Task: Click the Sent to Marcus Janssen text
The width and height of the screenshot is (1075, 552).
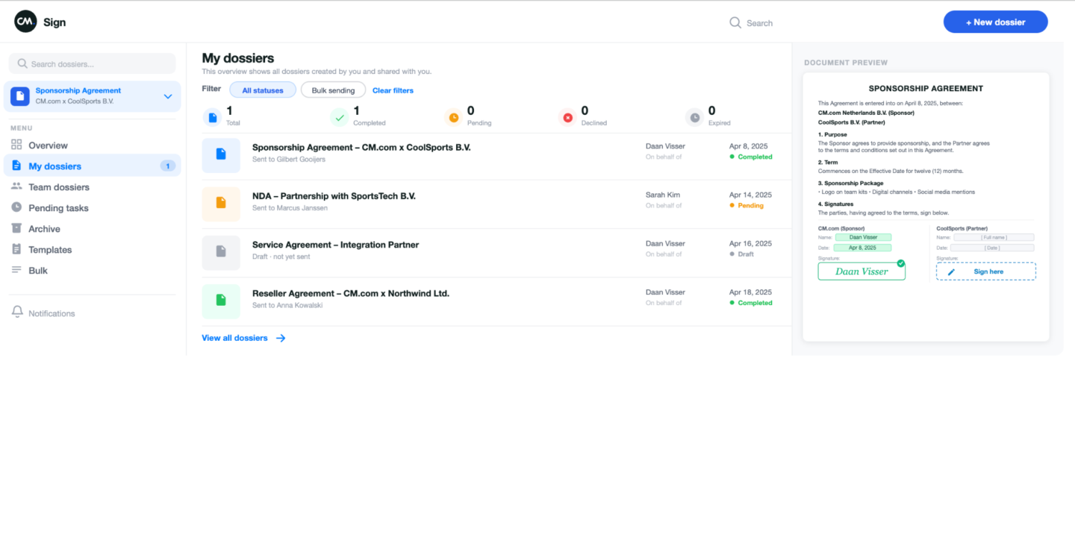Action: click(x=290, y=207)
